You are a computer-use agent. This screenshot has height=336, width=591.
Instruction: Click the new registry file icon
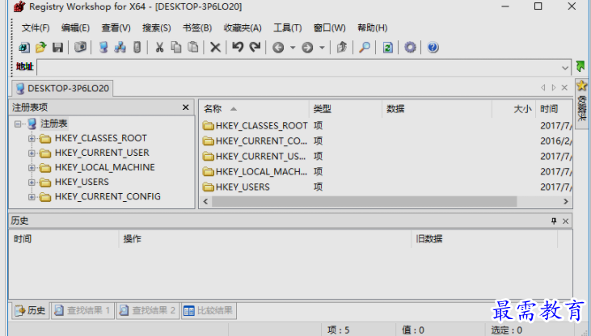[x=24, y=48]
